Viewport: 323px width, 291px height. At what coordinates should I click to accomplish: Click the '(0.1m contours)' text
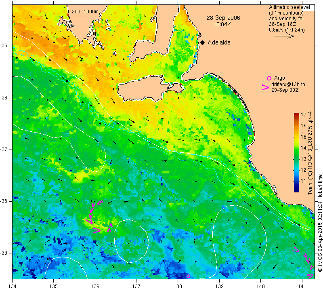(x=286, y=13)
